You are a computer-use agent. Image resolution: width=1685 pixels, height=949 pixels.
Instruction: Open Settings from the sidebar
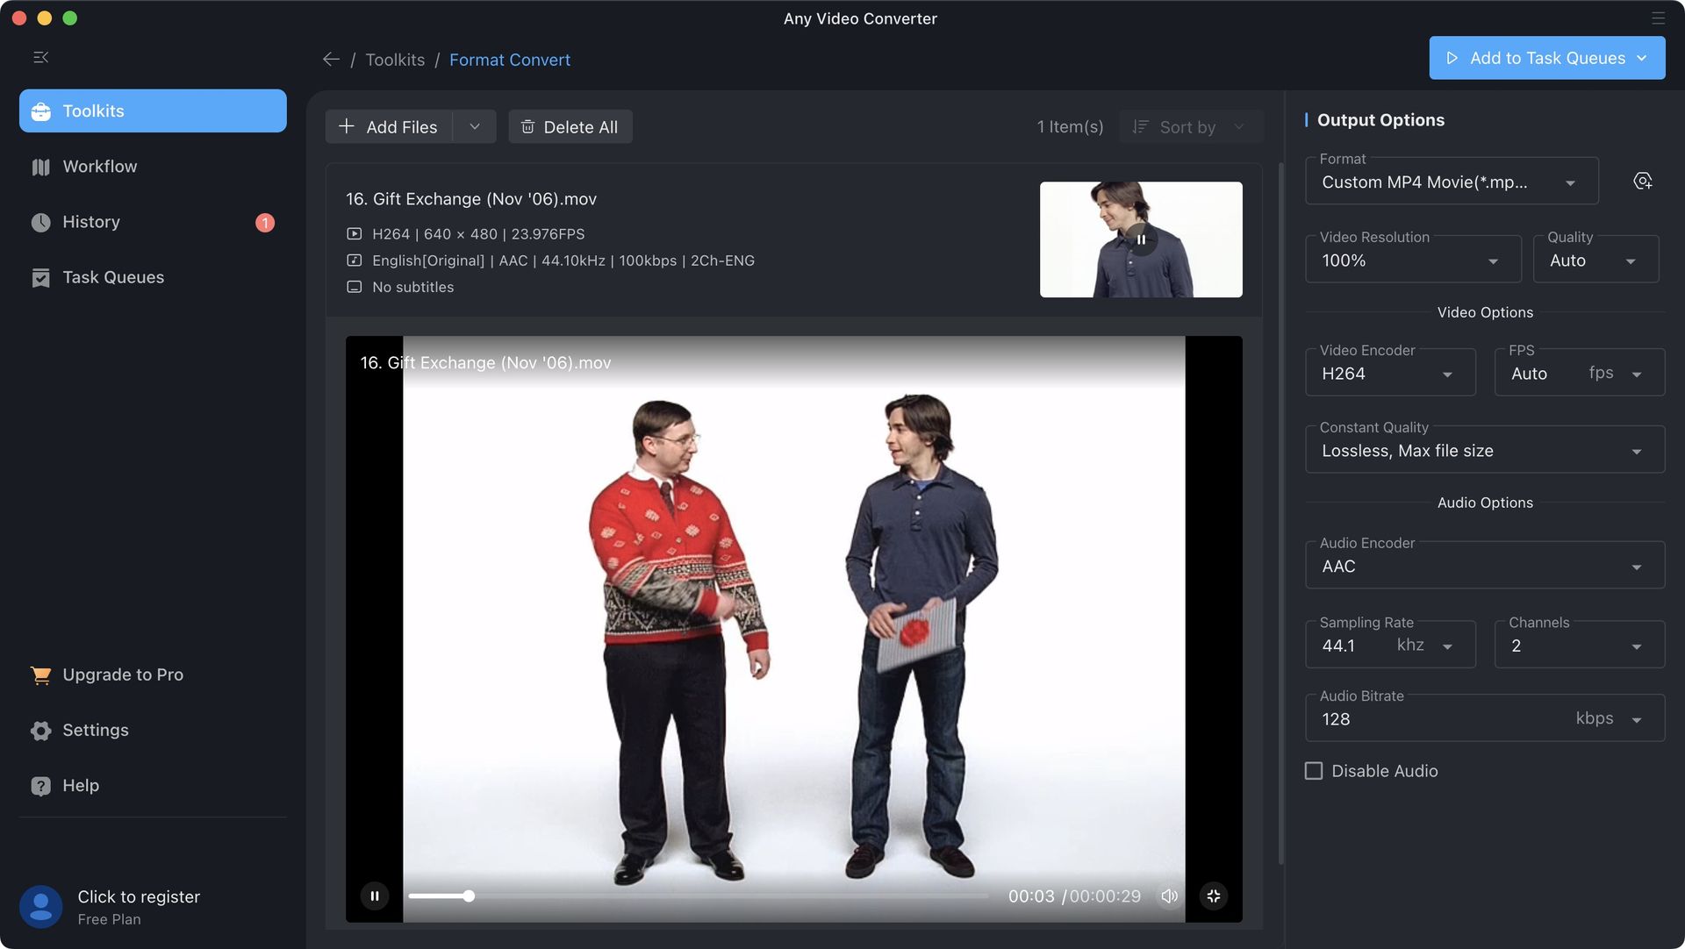[95, 730]
